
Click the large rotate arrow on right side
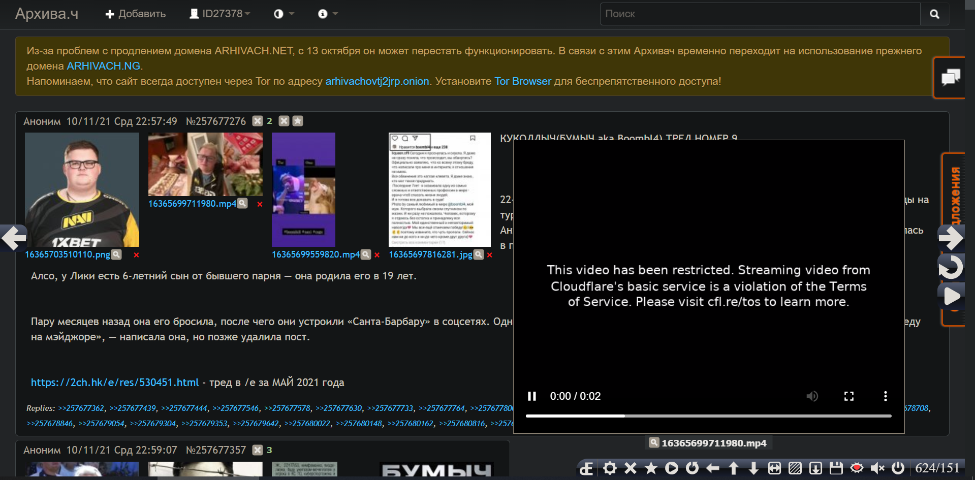pos(951,267)
